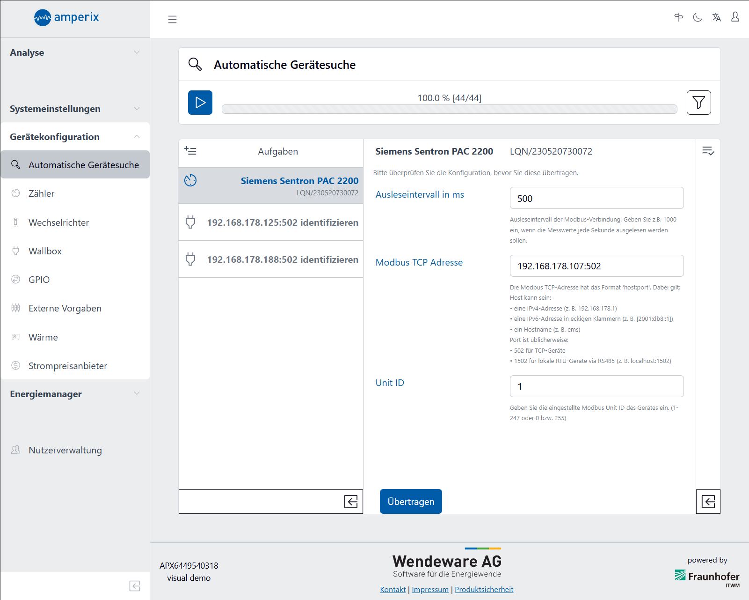Open the Wechselrichter menu item

[x=58, y=222]
